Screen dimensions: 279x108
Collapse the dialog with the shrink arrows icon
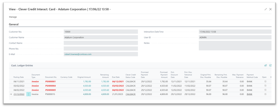click(x=266, y=9)
